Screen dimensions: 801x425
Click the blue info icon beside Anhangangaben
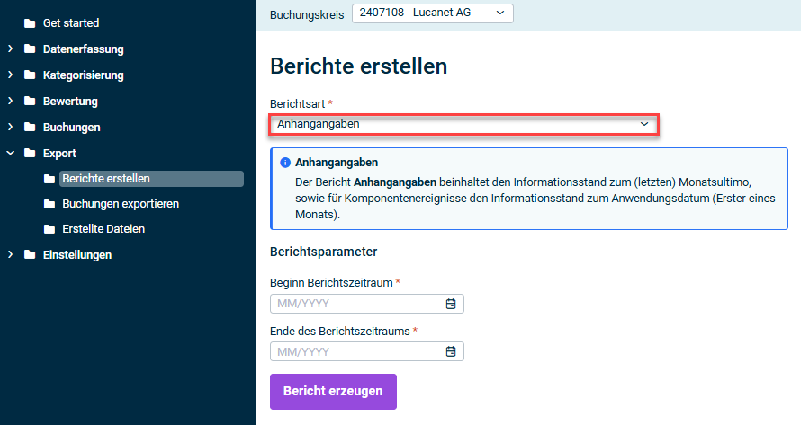[285, 163]
